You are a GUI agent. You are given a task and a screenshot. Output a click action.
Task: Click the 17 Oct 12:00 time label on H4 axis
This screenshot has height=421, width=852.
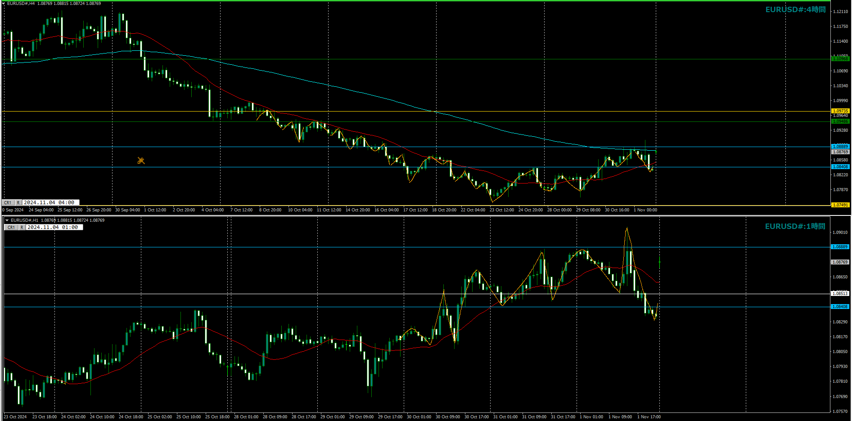pos(415,210)
